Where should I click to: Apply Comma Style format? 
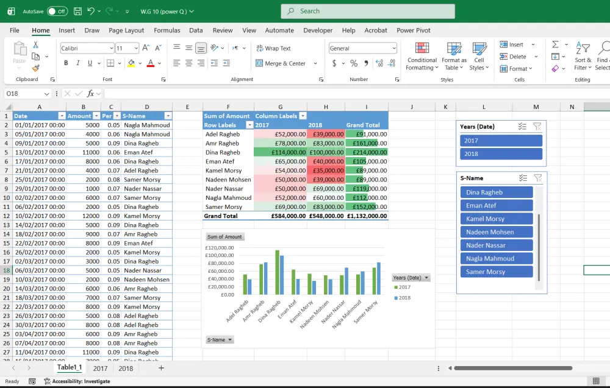pyautogui.click(x=366, y=63)
